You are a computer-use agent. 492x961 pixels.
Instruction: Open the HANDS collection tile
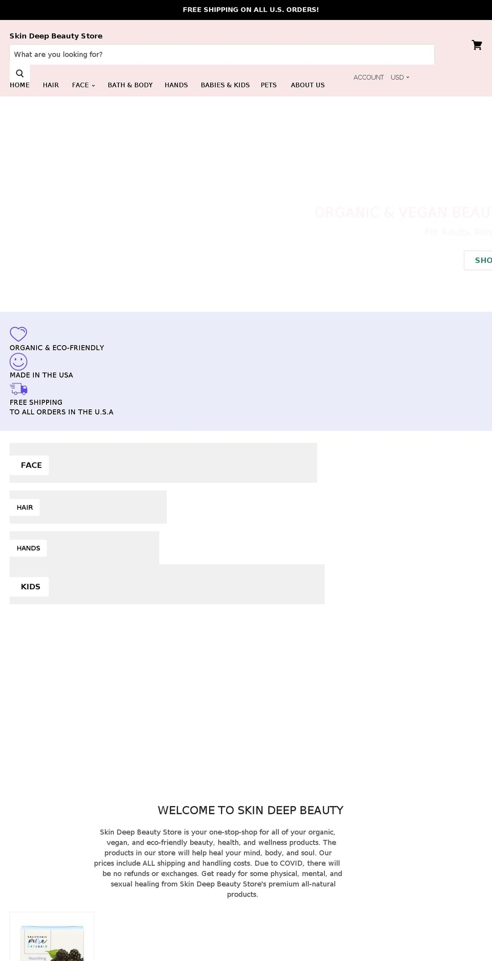(84, 548)
